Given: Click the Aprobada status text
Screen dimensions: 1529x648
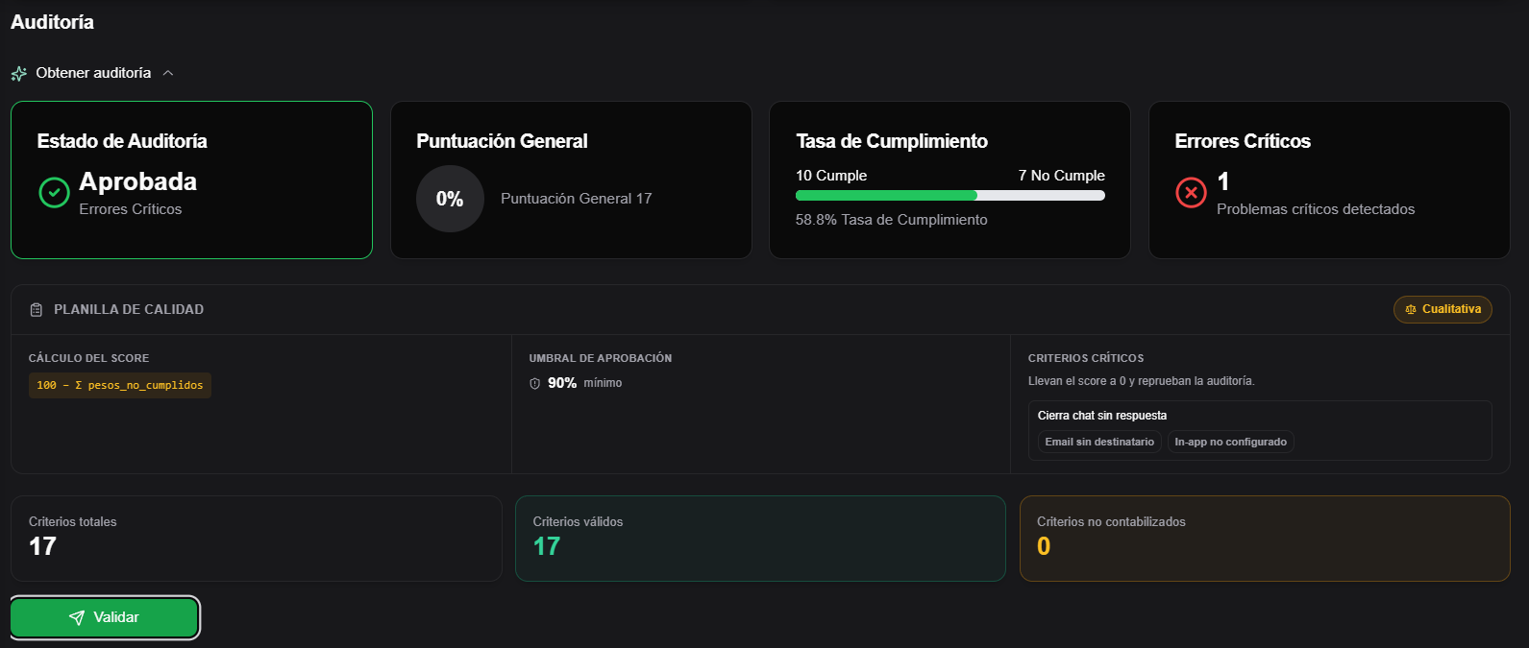Looking at the screenshot, I should click(x=138, y=181).
